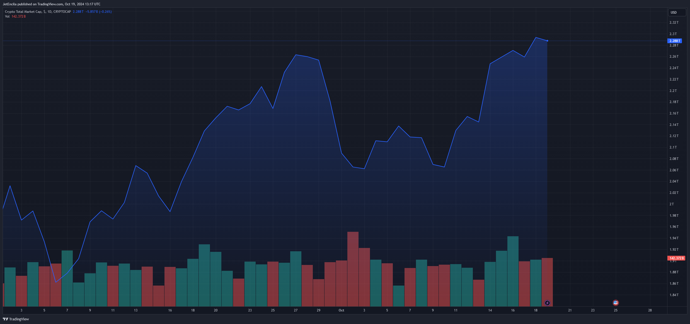Viewport: 690px width, 324px height.
Task: Click the 142.372B value beside Vol legend
Action: pos(19,16)
